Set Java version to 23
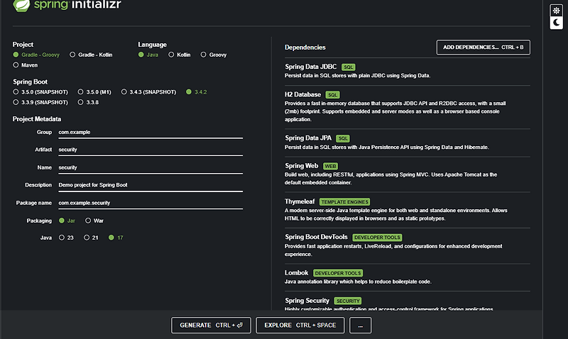 tap(66, 238)
